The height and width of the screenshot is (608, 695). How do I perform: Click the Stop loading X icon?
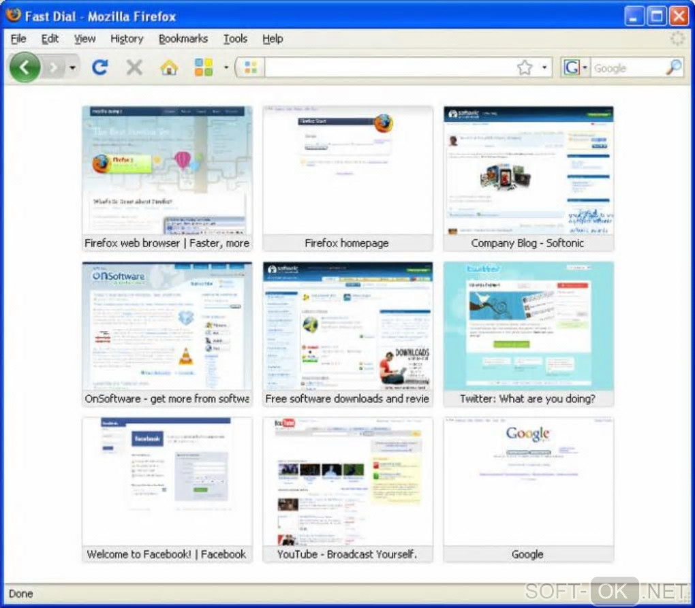coord(134,68)
